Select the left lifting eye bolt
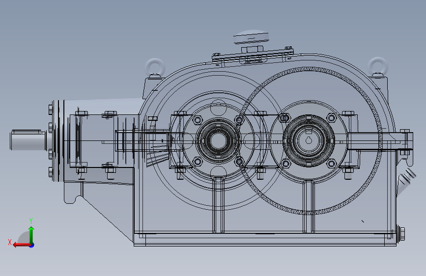Viewport: 426px width, 276px height. click(155, 67)
